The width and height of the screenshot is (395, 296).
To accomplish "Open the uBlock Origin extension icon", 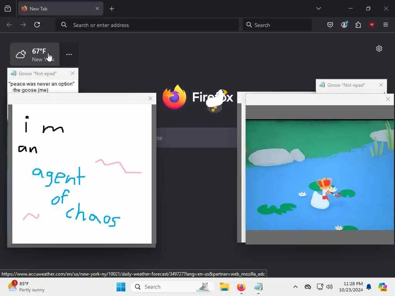I will [x=372, y=25].
